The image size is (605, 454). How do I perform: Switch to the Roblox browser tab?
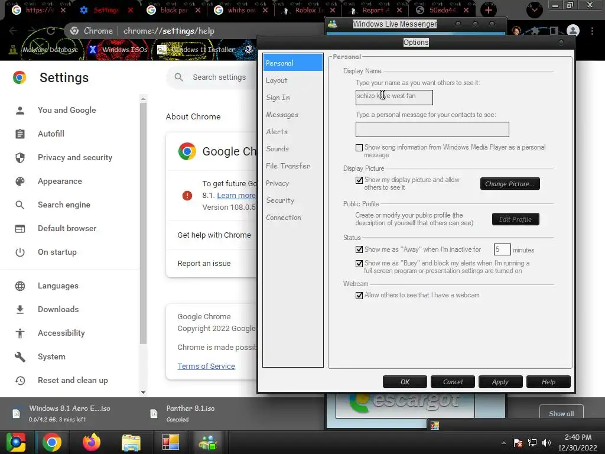[x=308, y=10]
